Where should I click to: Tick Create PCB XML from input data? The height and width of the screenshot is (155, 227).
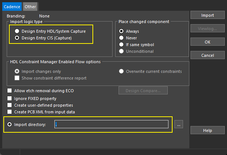coord(10,112)
